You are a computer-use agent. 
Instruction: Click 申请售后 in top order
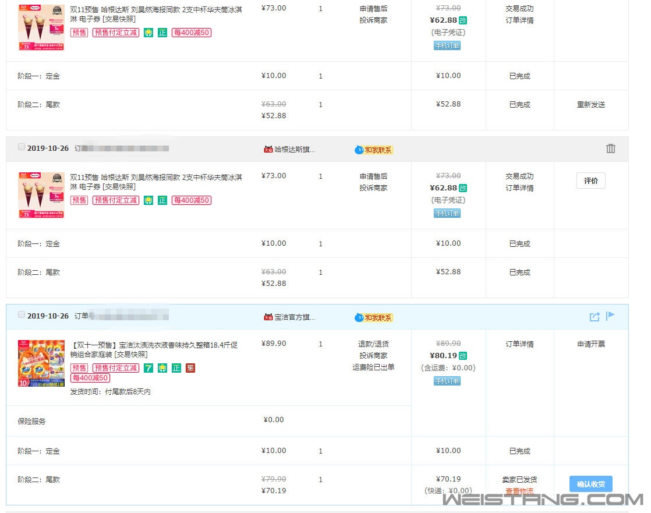coord(373,9)
